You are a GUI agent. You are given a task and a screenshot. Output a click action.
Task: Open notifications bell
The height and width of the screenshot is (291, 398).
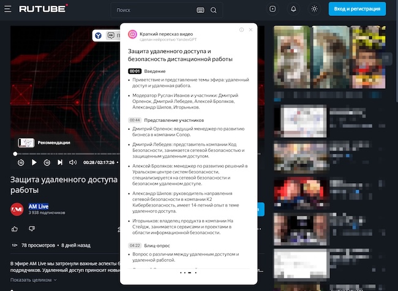click(x=293, y=9)
